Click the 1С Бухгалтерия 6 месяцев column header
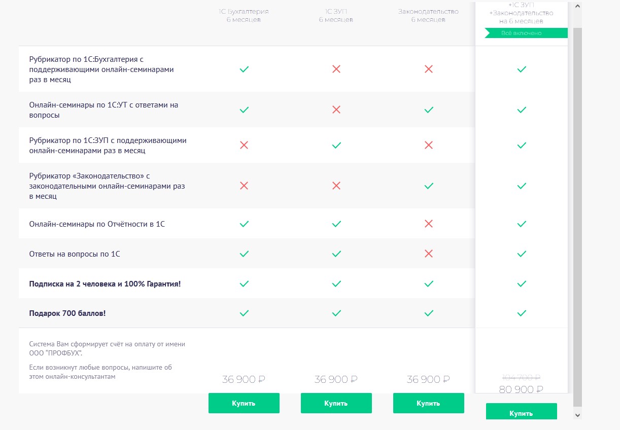 244,15
